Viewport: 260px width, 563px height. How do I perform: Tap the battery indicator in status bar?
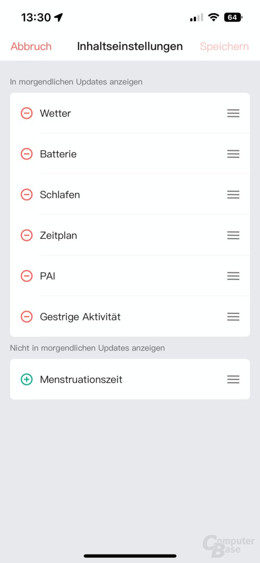233,17
